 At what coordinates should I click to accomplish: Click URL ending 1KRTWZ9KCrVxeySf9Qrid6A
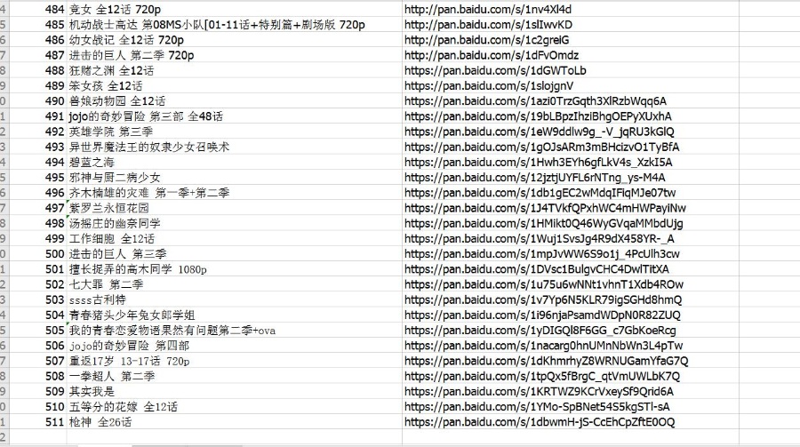(x=540, y=392)
